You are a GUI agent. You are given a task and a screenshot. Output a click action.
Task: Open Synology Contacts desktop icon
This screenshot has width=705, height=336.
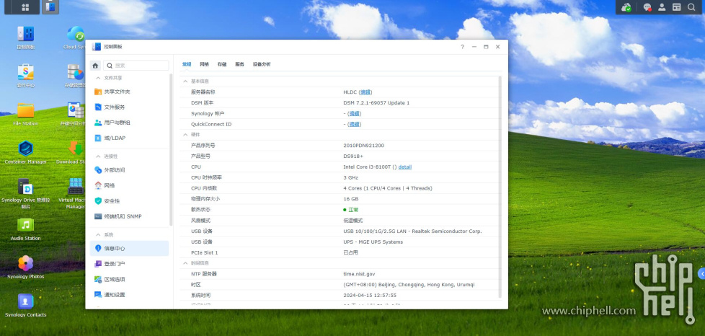pos(26,306)
